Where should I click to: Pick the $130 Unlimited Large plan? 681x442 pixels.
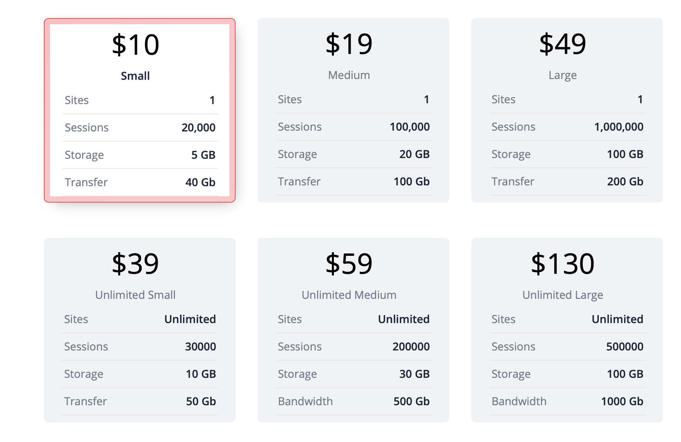tap(567, 330)
